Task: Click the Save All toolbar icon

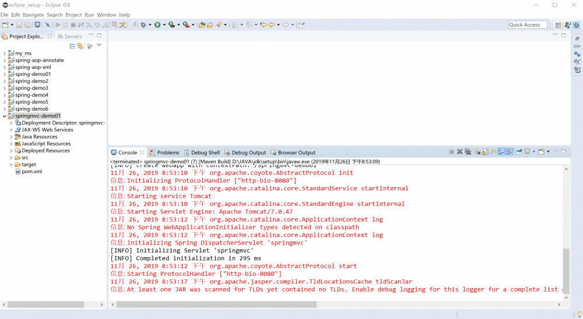Action: point(27,25)
